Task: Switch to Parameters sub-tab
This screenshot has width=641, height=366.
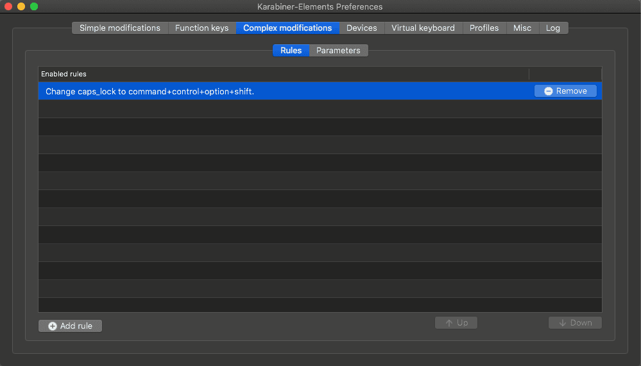Action: coord(339,50)
